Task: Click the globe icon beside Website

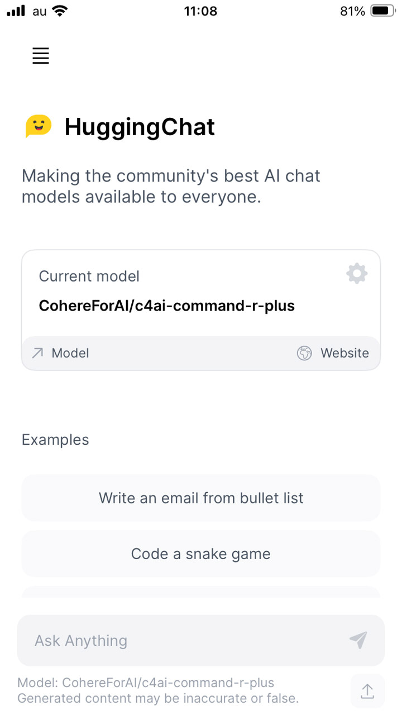Action: click(305, 353)
